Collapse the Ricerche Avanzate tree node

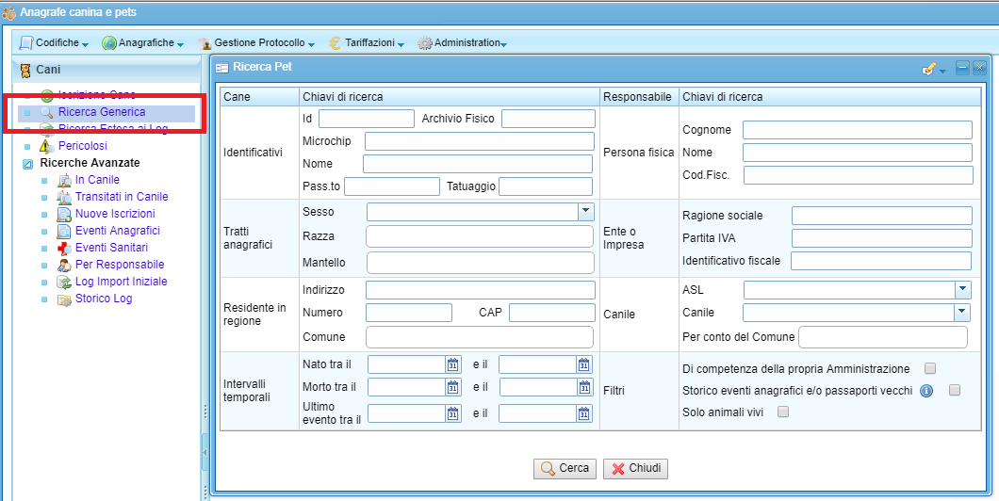pyautogui.click(x=27, y=164)
